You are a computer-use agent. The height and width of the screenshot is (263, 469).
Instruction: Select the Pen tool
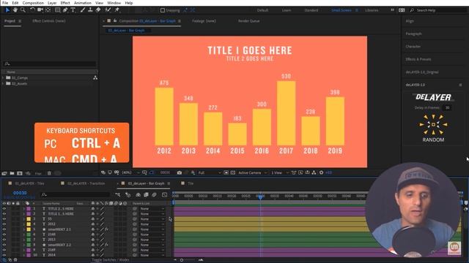(x=65, y=10)
